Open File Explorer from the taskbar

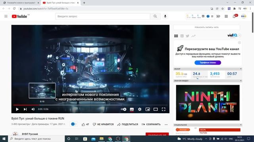click(102, 138)
